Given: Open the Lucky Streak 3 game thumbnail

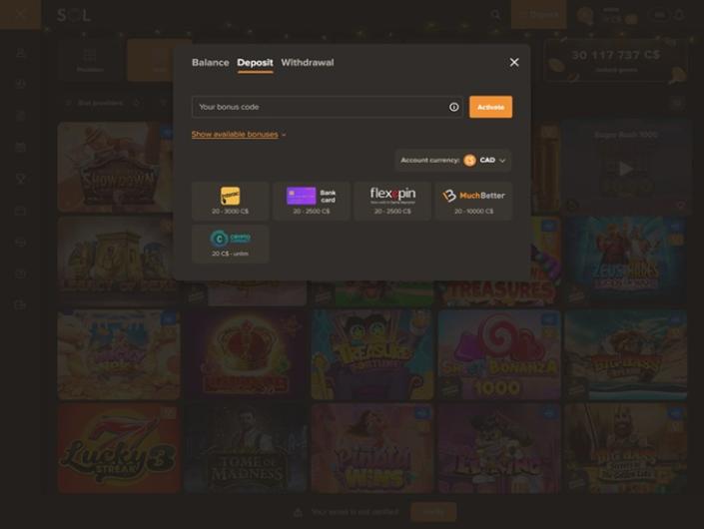Looking at the screenshot, I should [x=120, y=449].
